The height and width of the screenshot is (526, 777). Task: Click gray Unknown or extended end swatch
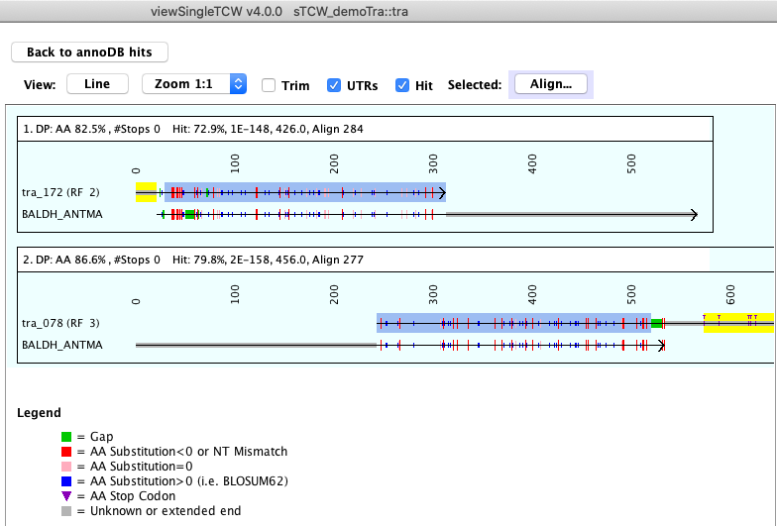66,511
